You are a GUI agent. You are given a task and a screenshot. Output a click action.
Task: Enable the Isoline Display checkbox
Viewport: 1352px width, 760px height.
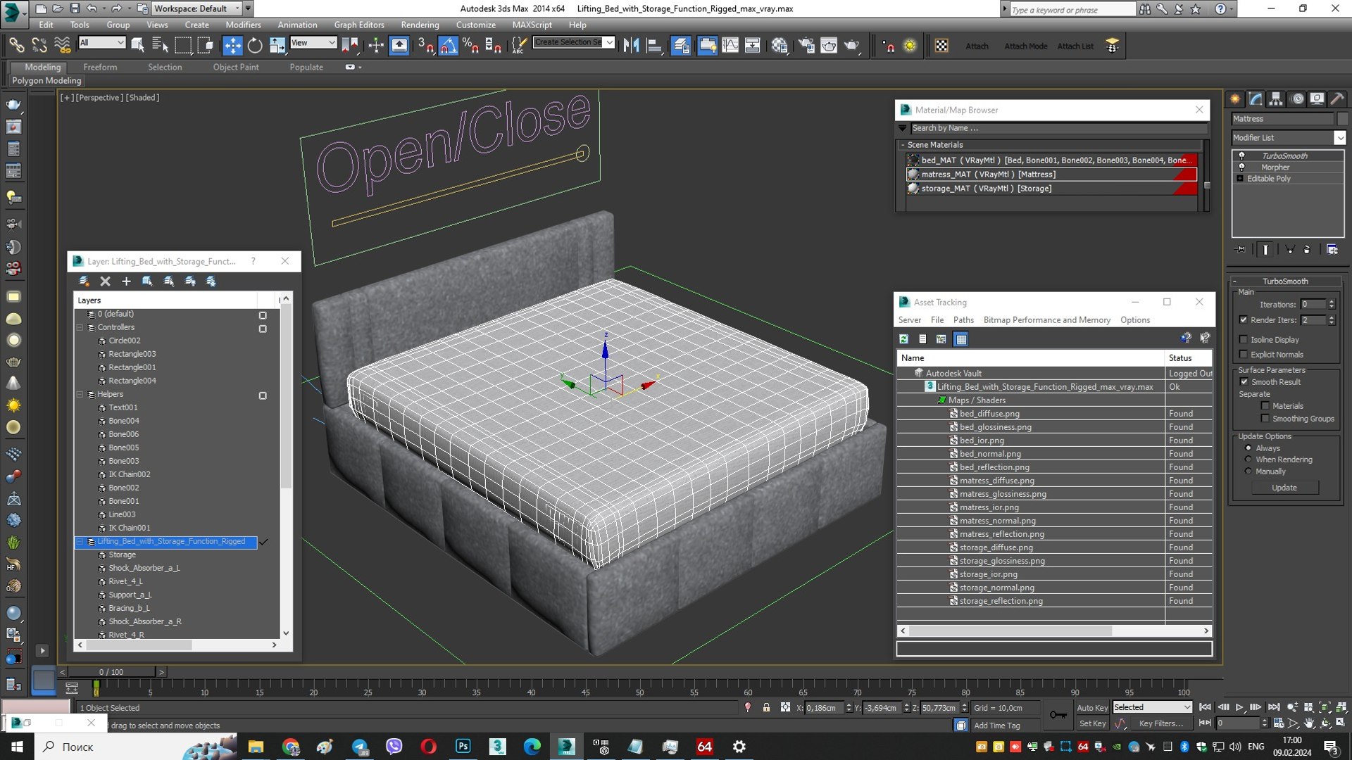pyautogui.click(x=1244, y=339)
